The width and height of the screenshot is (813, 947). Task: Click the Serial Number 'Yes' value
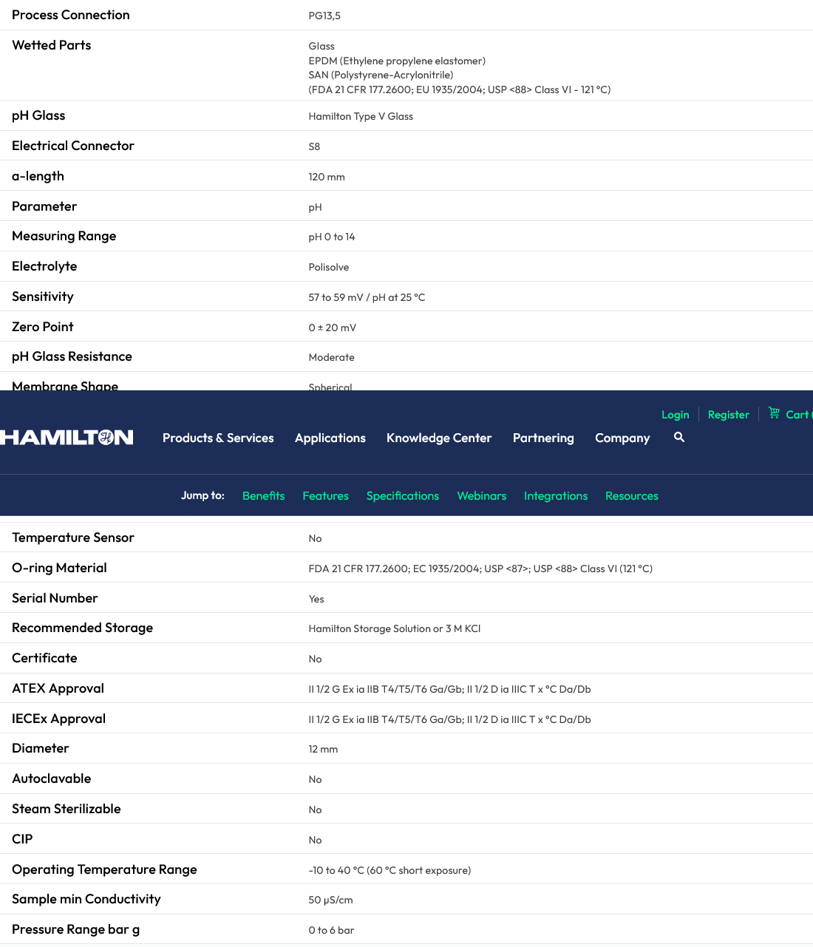point(316,599)
